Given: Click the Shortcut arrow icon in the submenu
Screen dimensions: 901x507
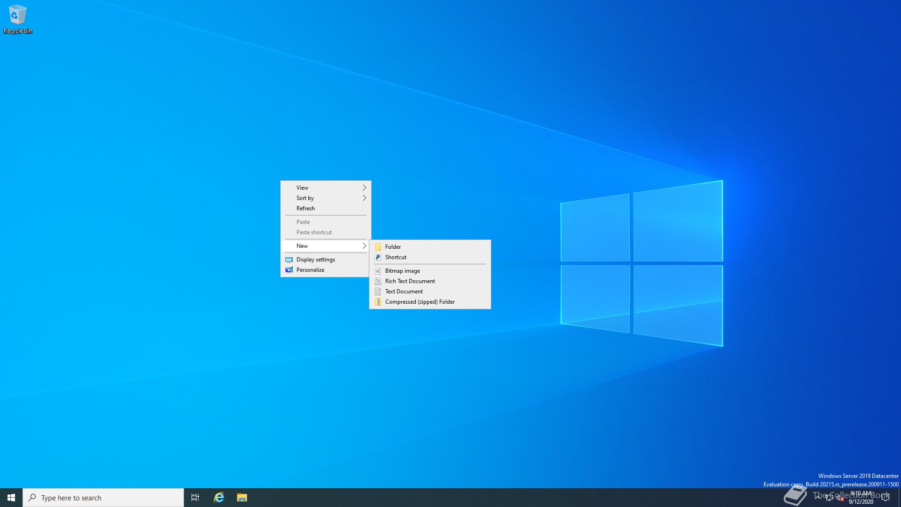Looking at the screenshot, I should (x=378, y=257).
